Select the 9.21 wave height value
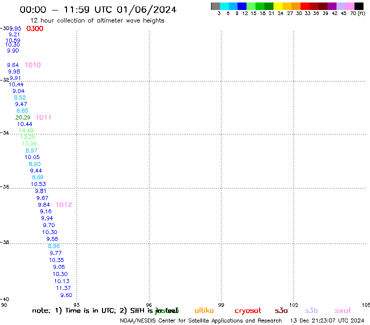 (14, 34)
